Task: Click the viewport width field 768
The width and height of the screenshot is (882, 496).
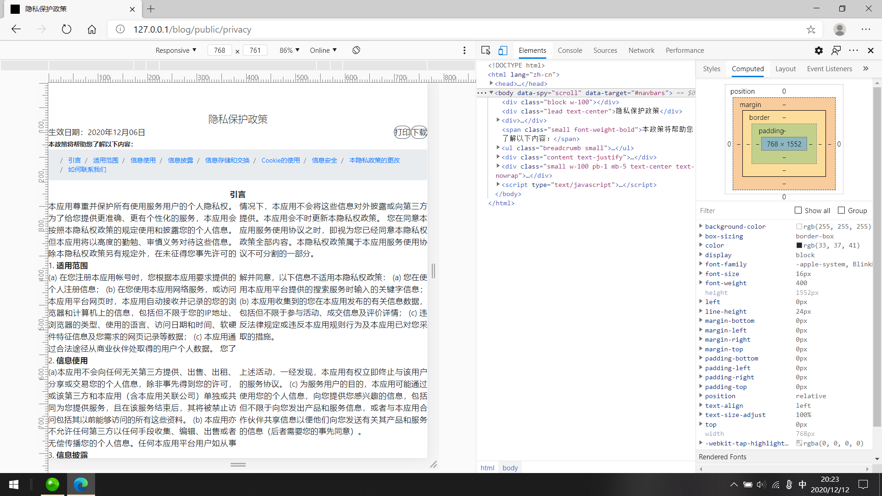Action: (220, 50)
